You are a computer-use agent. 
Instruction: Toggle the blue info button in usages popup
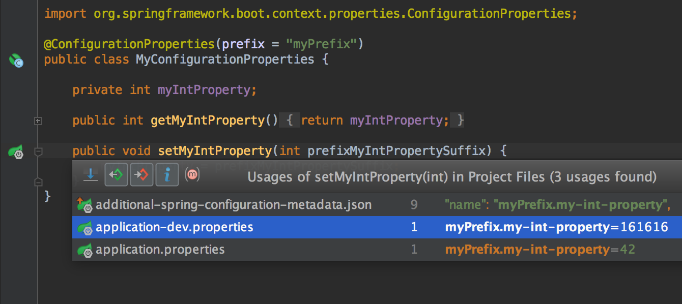167,175
